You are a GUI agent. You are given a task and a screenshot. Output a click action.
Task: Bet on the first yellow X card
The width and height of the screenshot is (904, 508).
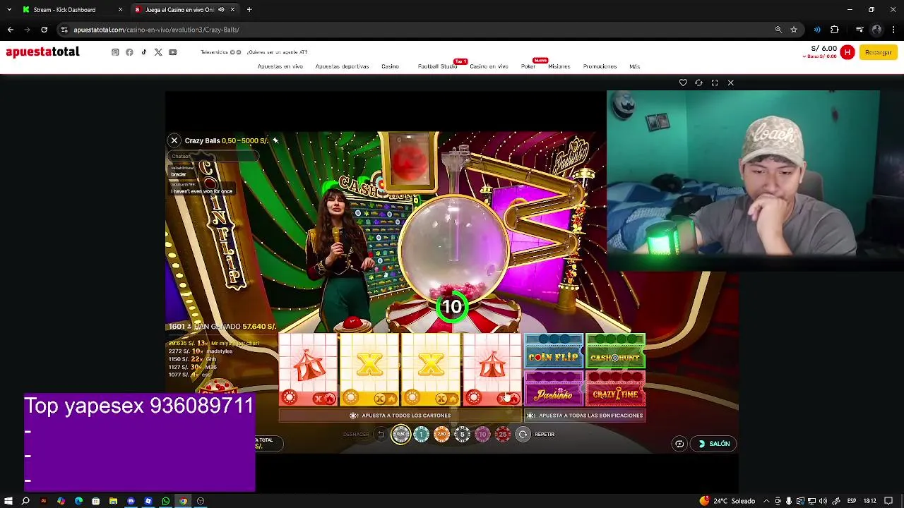click(369, 370)
